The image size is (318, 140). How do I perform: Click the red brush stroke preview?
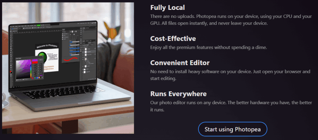tap(70, 59)
